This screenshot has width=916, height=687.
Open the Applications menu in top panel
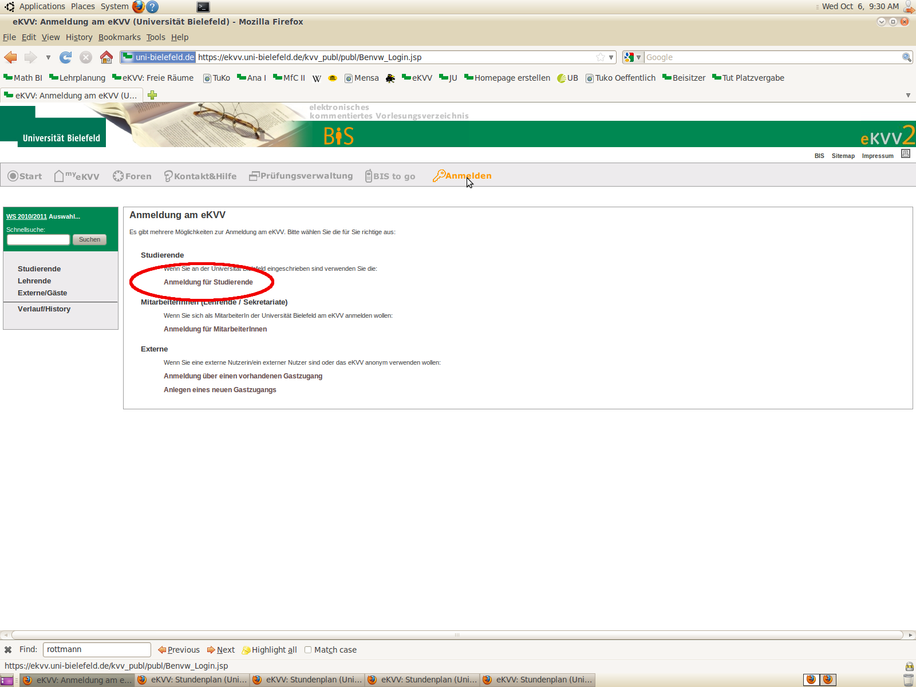(x=42, y=6)
